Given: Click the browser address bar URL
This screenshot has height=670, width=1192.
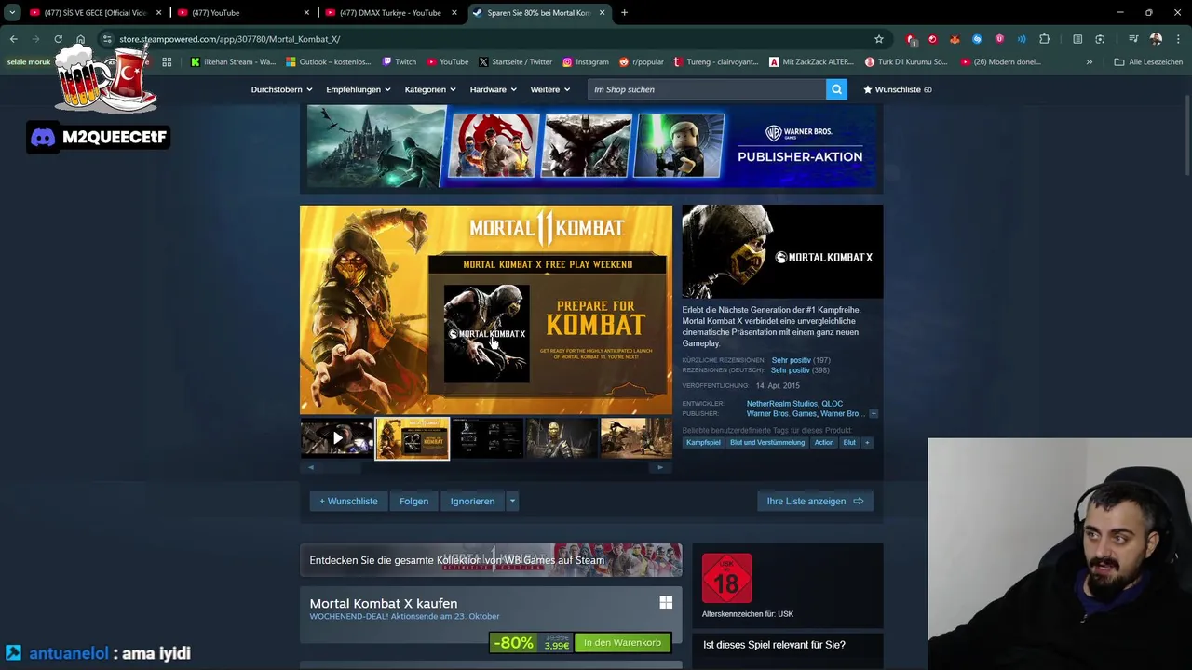Looking at the screenshot, I should coord(229,39).
